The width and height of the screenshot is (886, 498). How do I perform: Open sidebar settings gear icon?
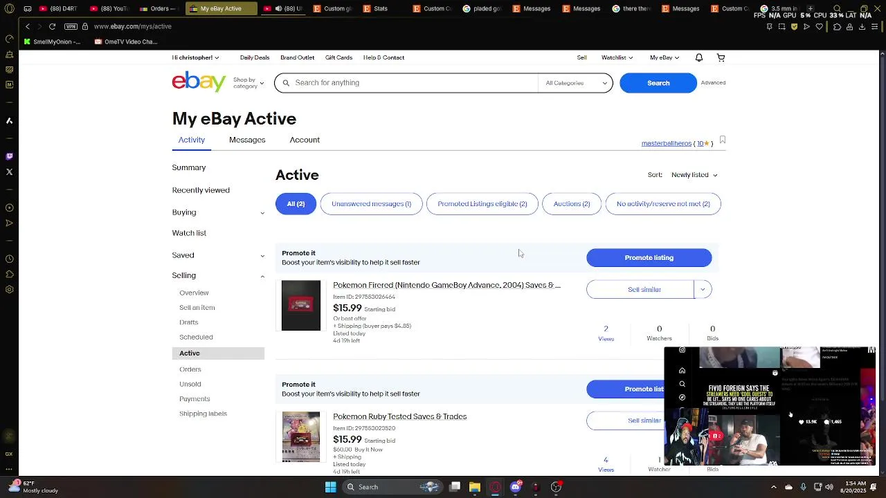pyautogui.click(x=9, y=289)
